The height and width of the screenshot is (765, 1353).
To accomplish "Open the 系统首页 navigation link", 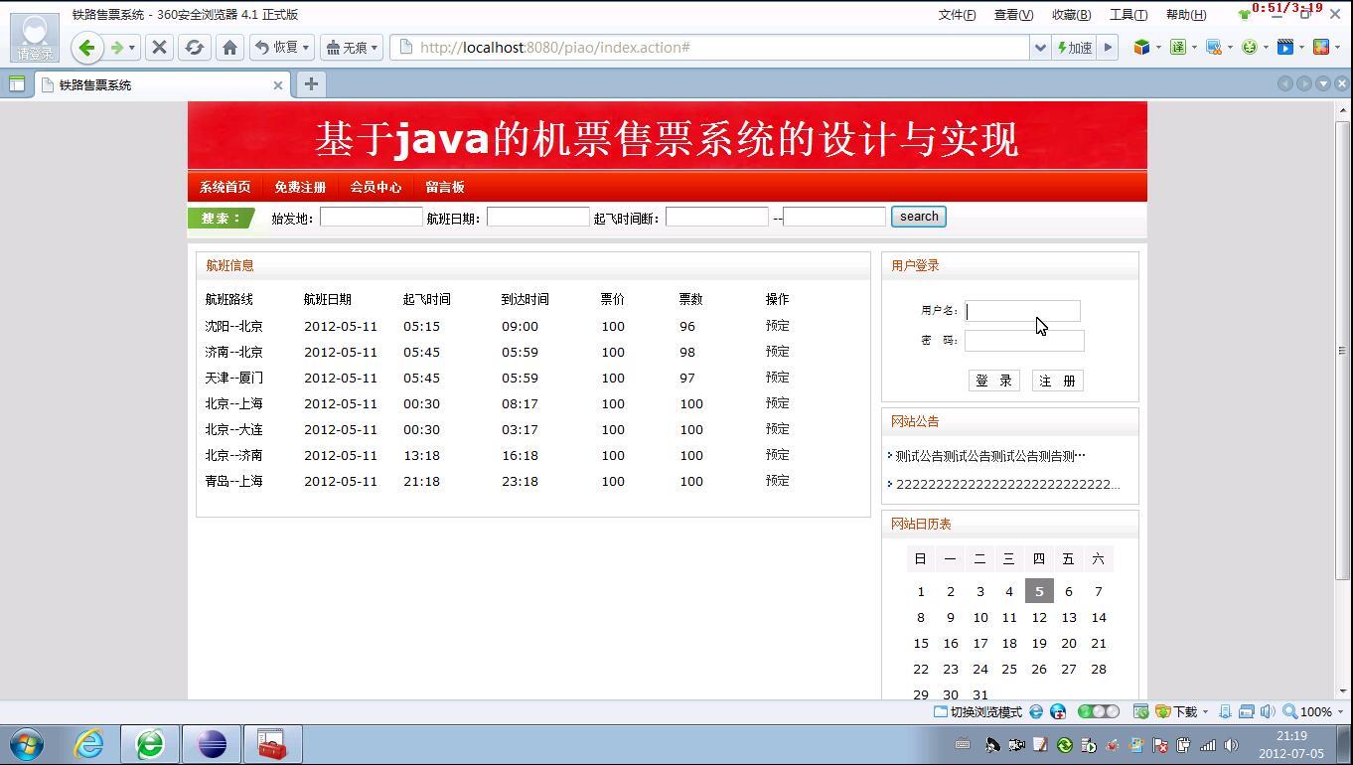I will point(225,187).
